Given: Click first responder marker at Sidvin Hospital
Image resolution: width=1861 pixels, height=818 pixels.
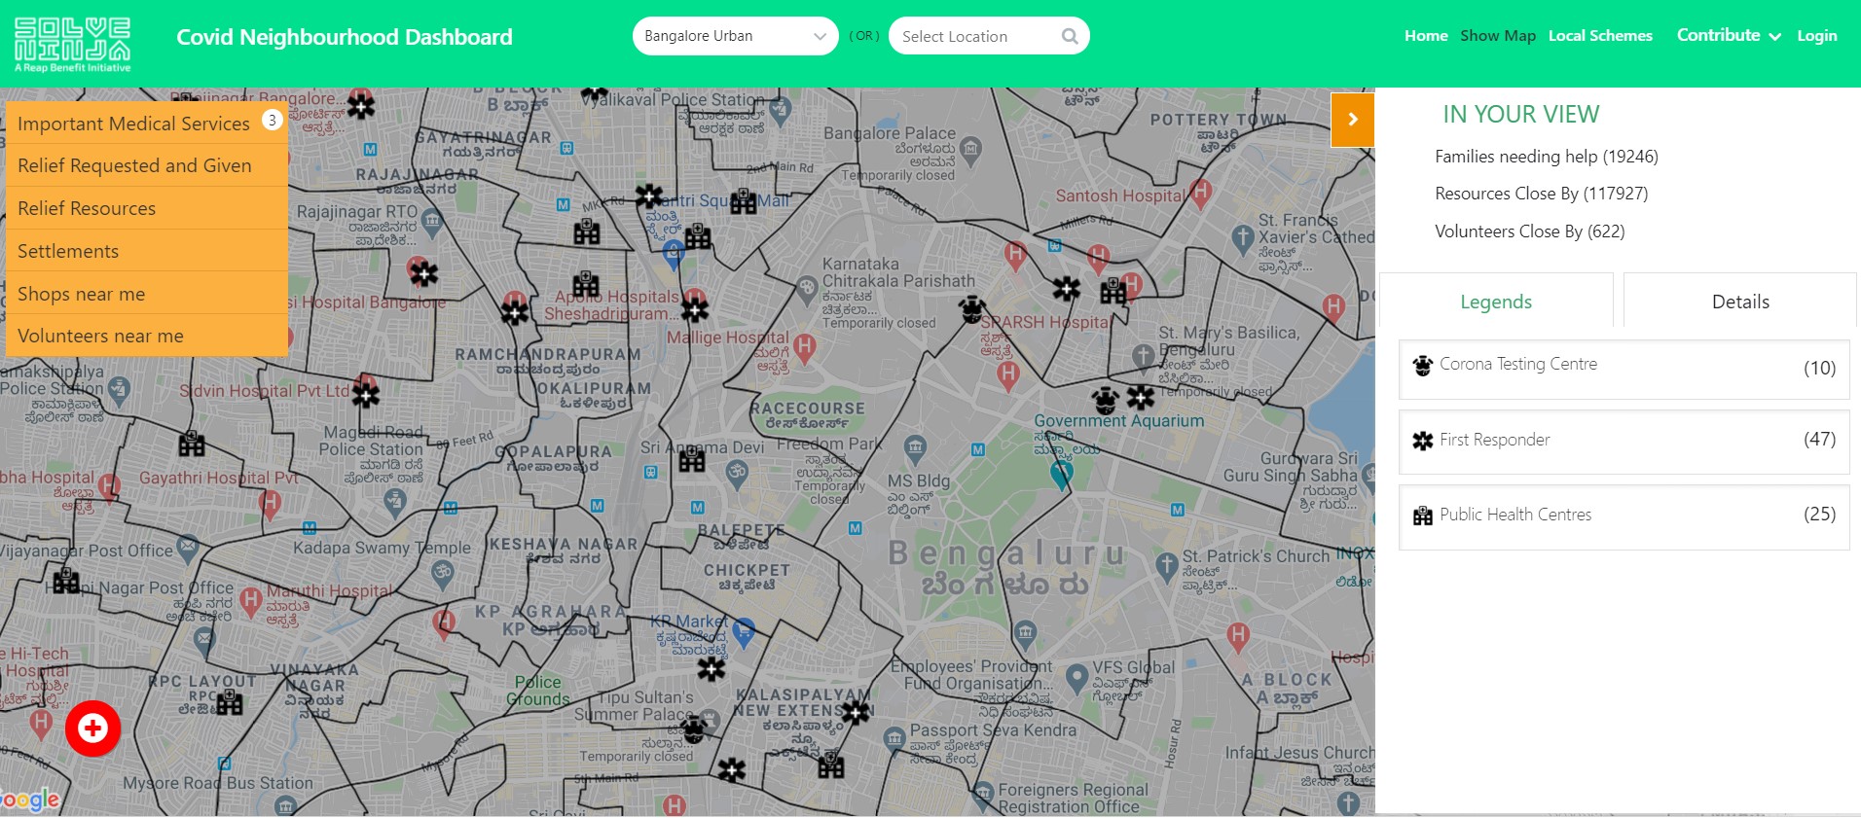Looking at the screenshot, I should click(366, 395).
